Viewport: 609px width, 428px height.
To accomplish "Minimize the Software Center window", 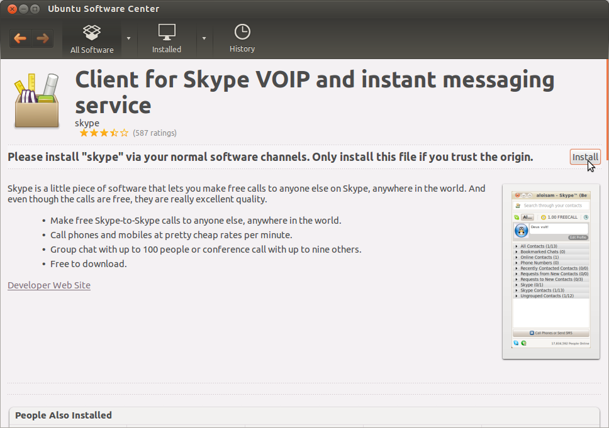I will click(23, 9).
